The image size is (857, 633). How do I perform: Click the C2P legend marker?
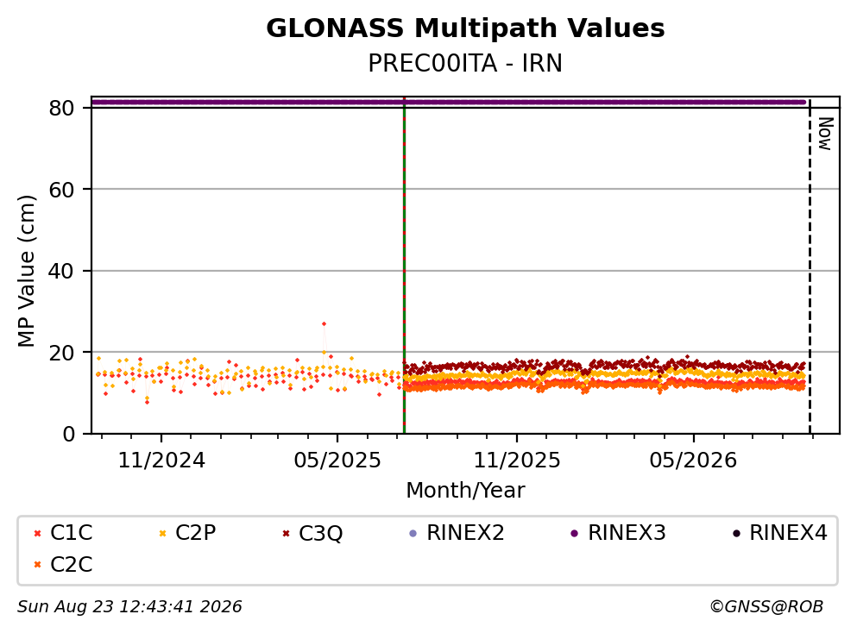(162, 533)
